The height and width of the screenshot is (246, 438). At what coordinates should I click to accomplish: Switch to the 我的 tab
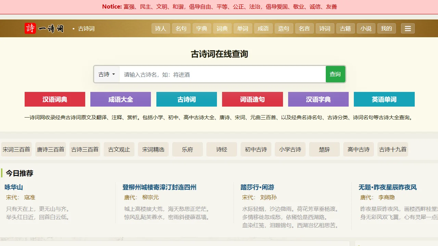[386, 28]
